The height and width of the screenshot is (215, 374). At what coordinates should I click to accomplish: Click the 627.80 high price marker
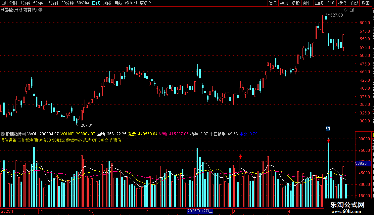(x=336, y=15)
